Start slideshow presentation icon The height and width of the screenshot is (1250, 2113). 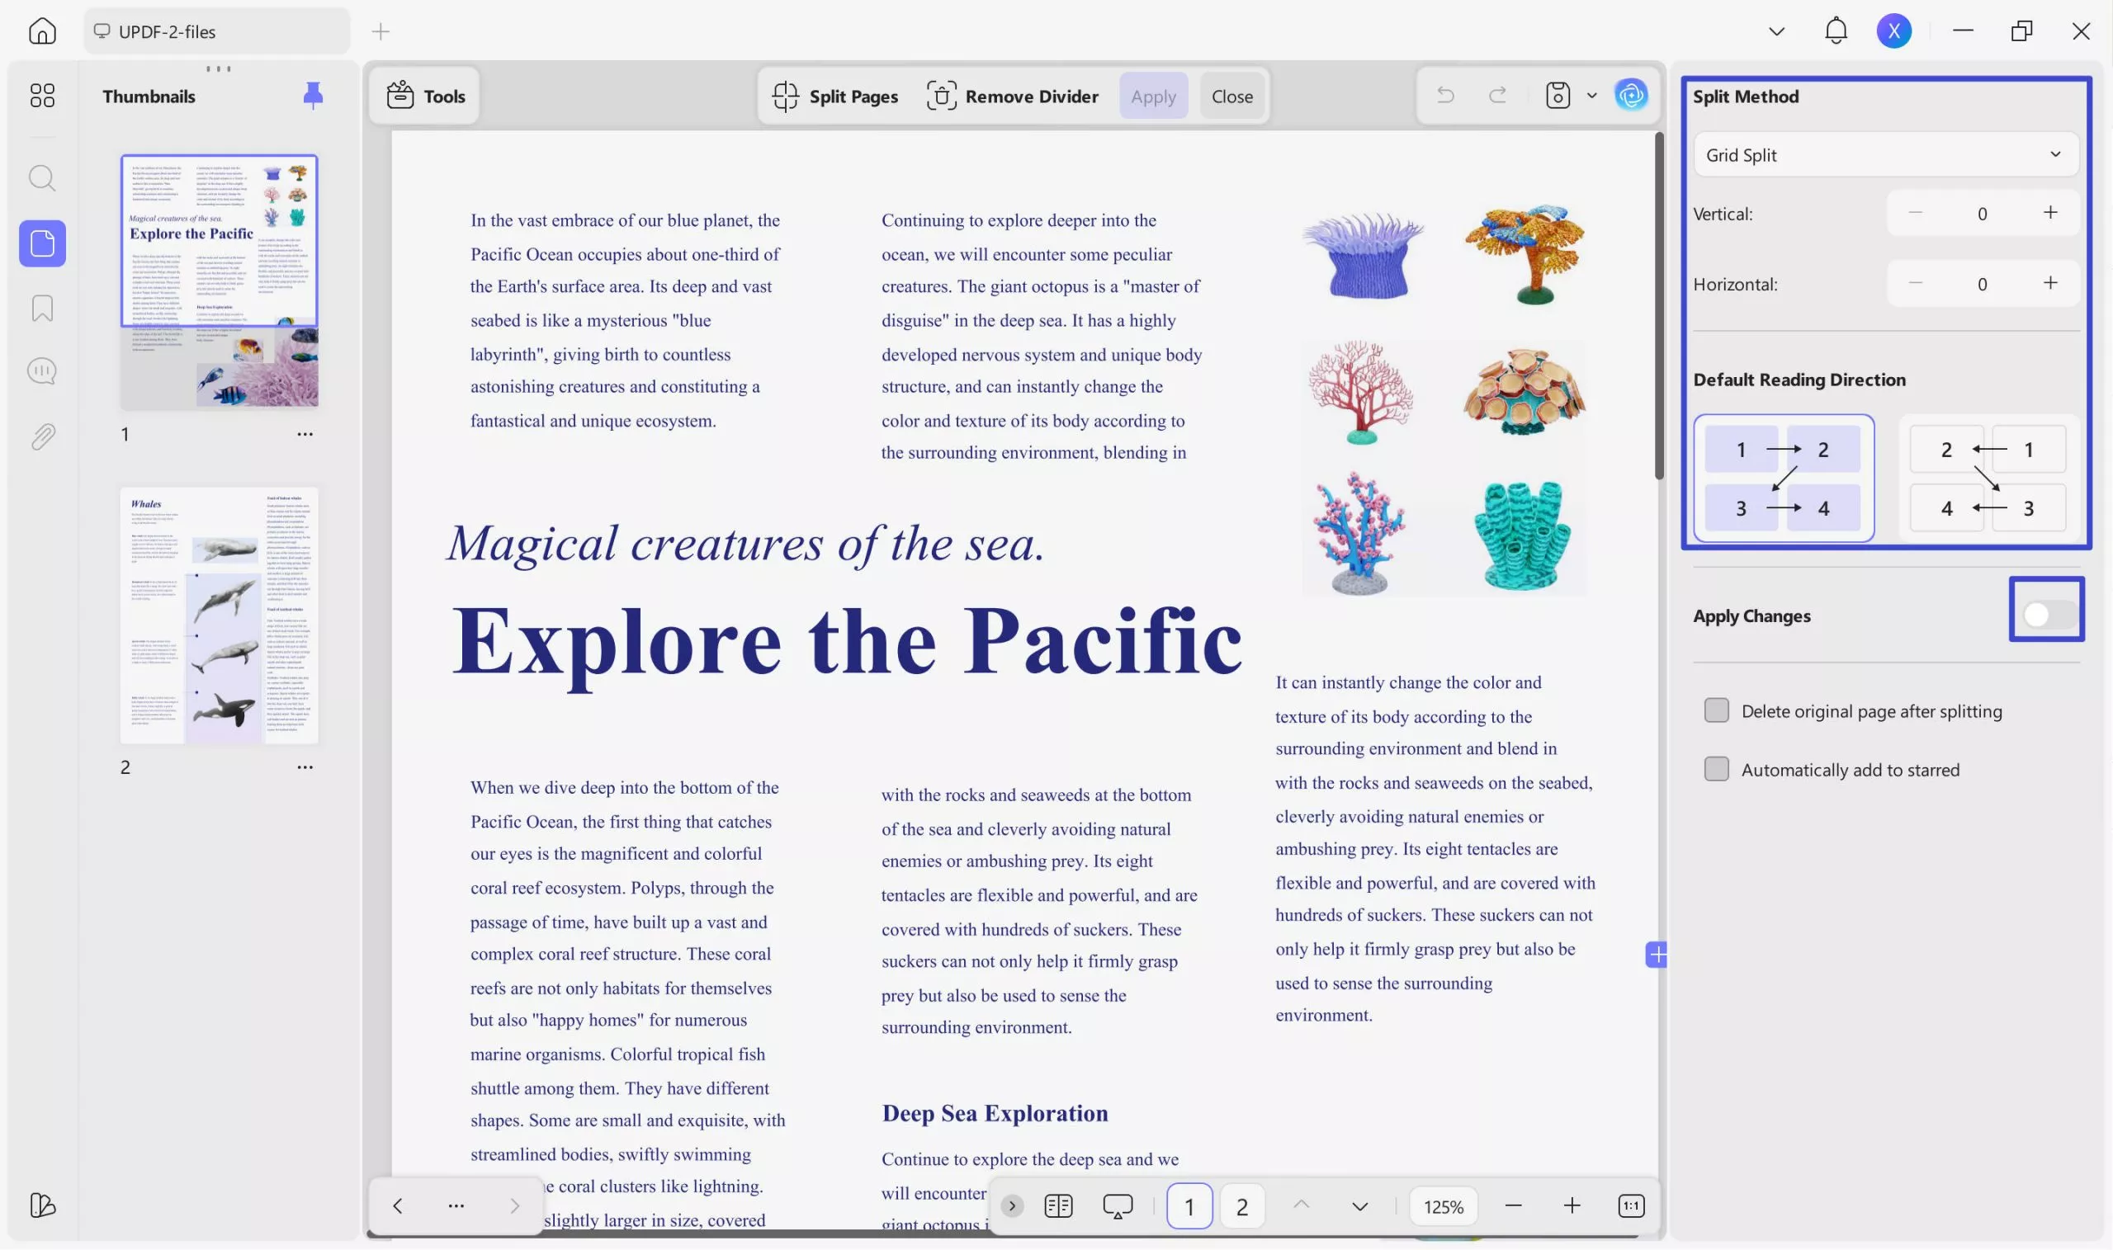click(x=1117, y=1206)
